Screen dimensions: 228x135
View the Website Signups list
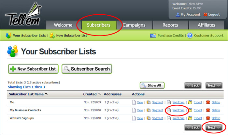click(x=140, y=118)
